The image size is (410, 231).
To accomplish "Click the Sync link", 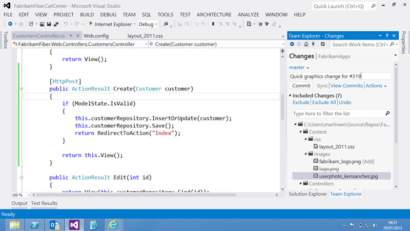I will [x=322, y=86].
